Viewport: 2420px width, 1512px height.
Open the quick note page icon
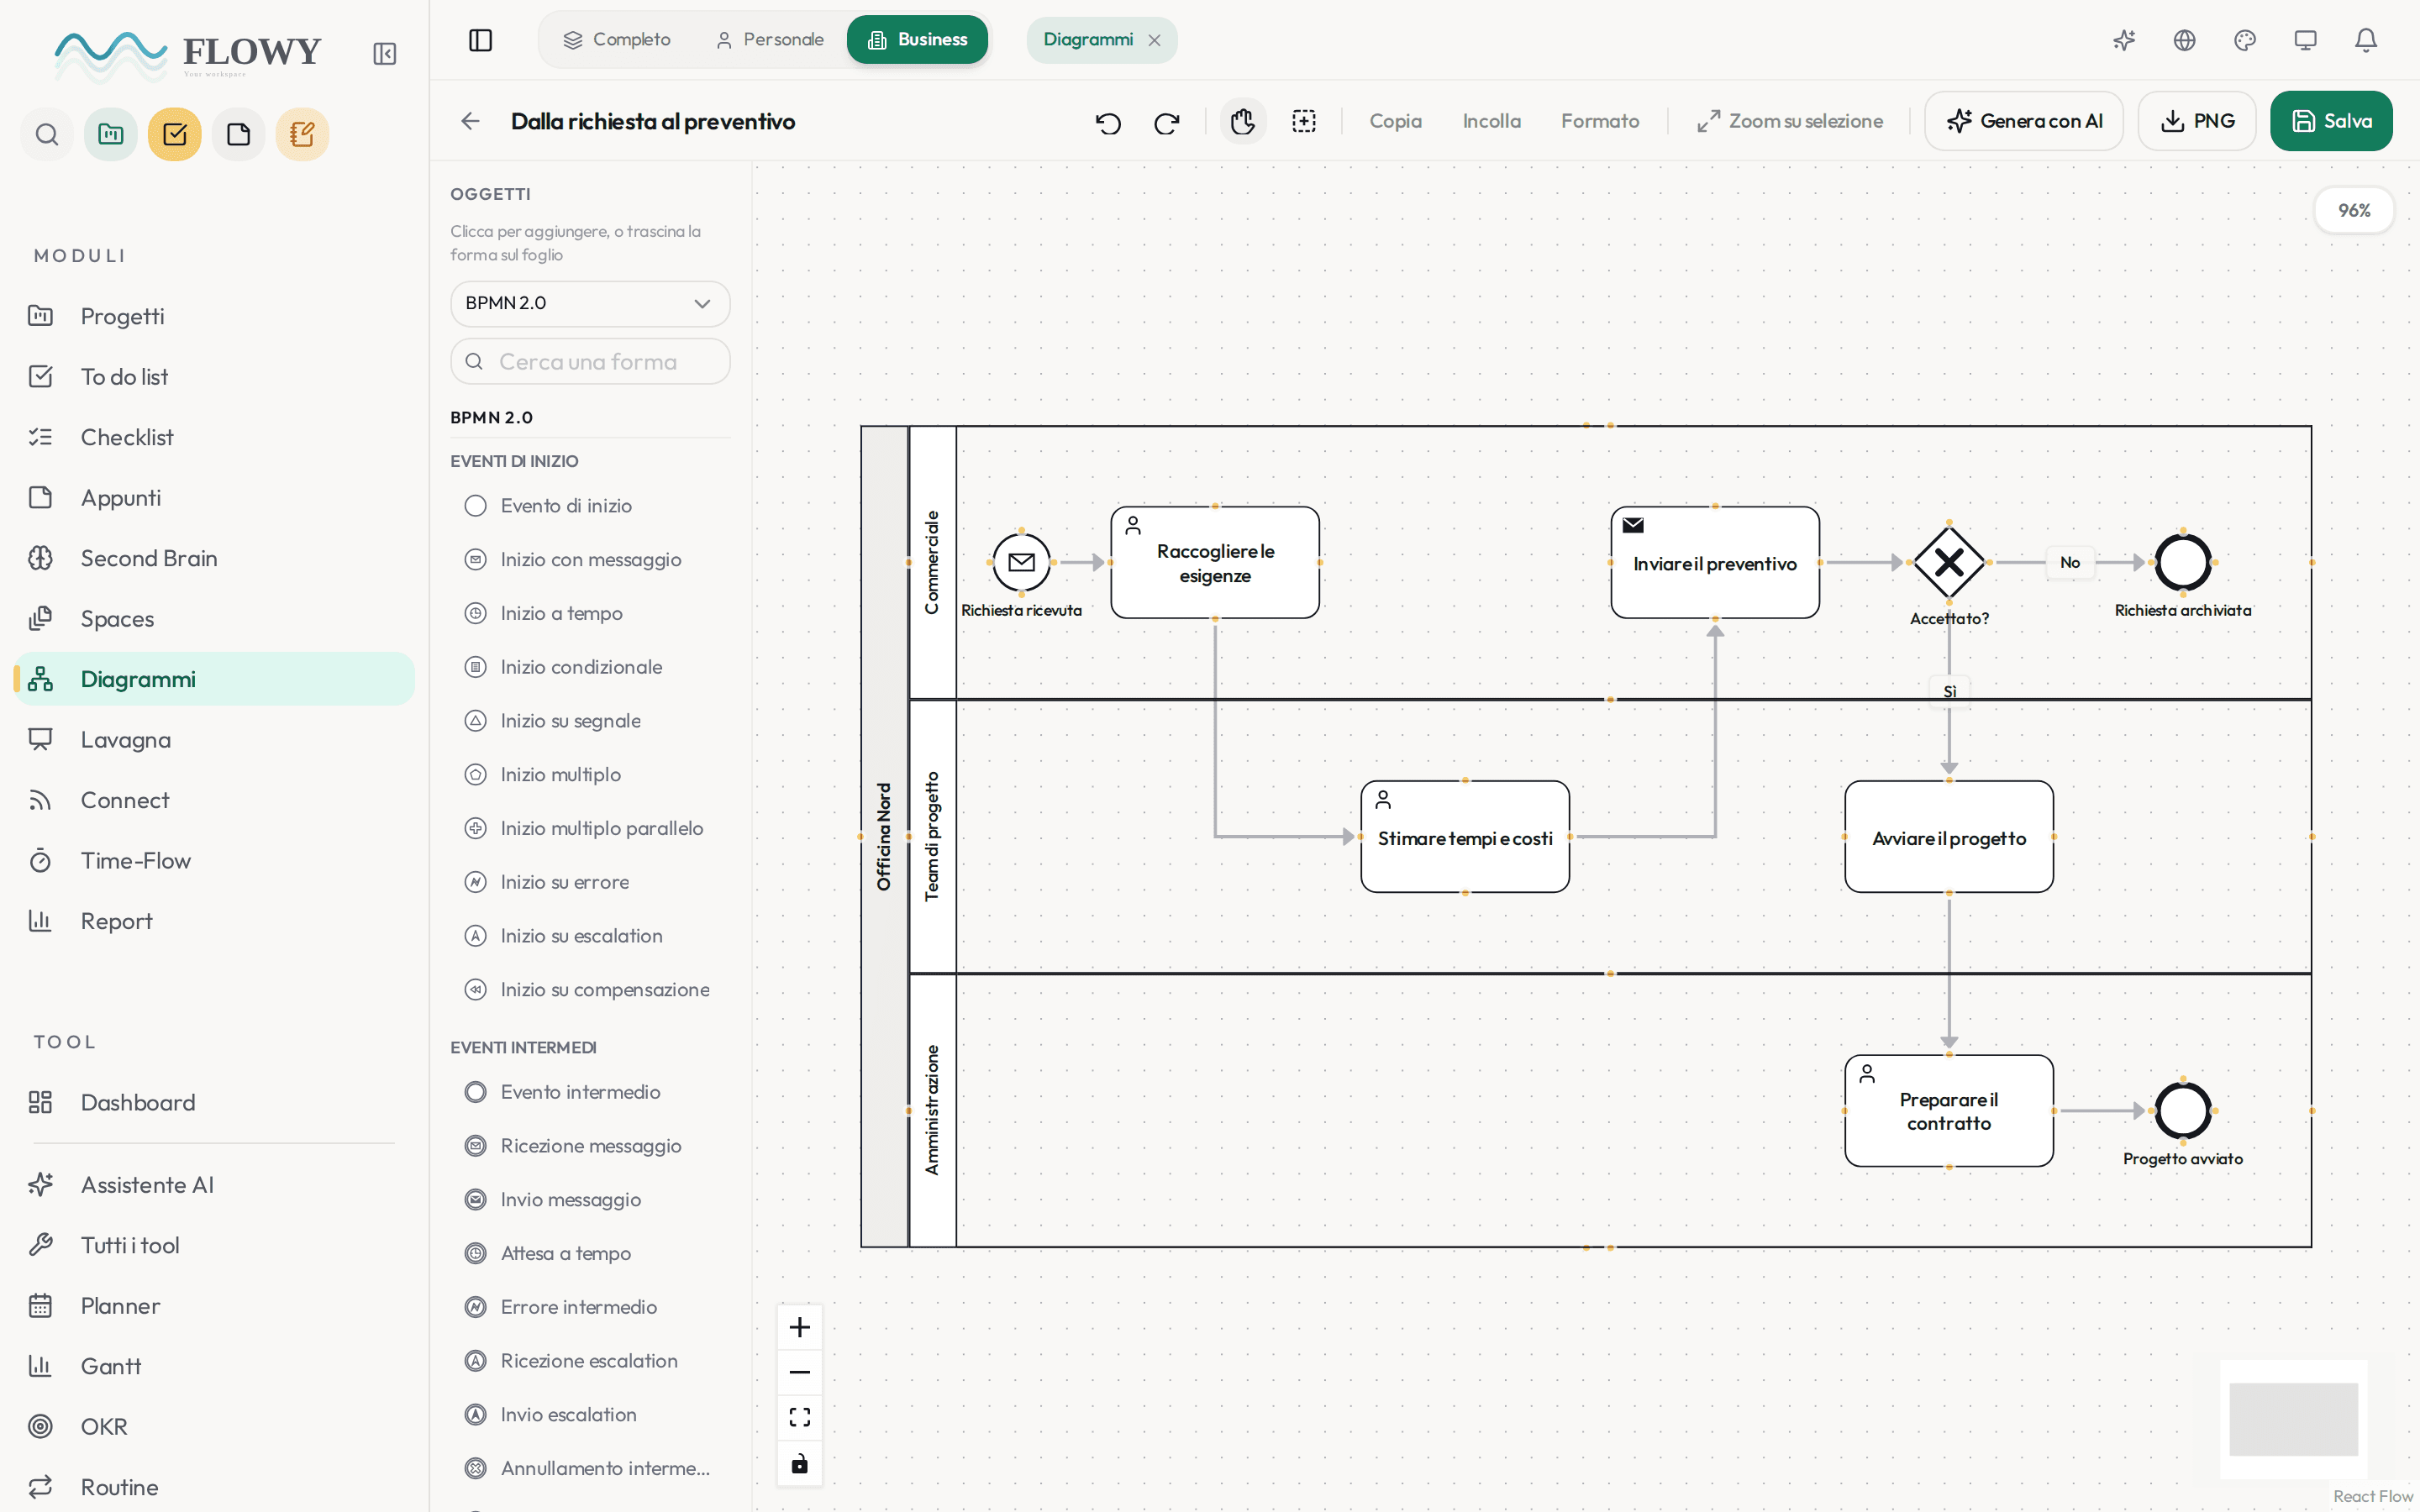coord(239,134)
